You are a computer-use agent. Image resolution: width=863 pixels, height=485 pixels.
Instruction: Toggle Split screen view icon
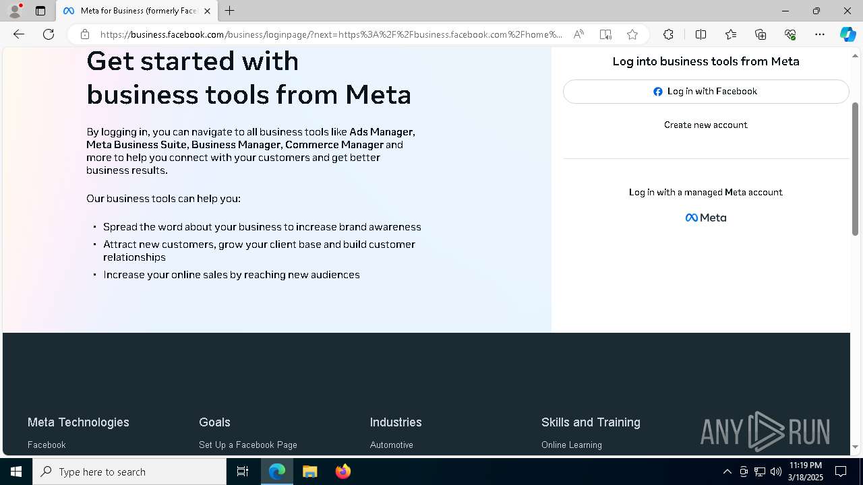(701, 34)
